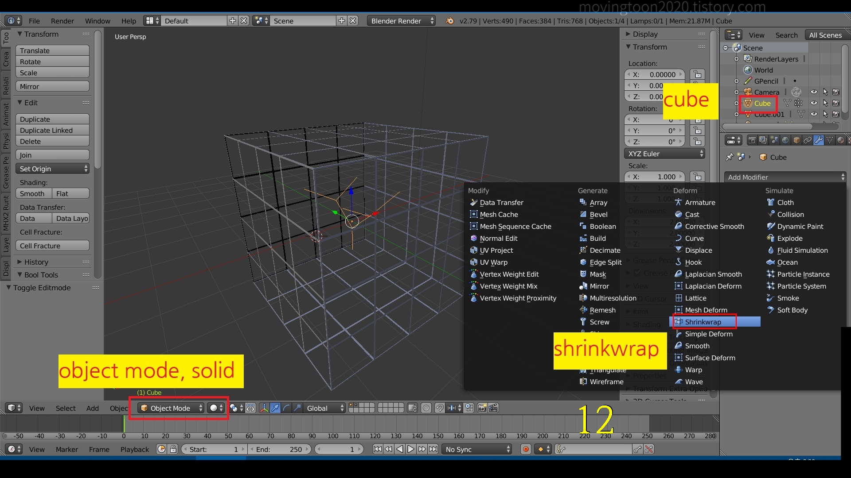Image resolution: width=851 pixels, height=478 pixels.
Task: Open the XYZ Euler rotation mode dropdown
Action: pos(664,154)
